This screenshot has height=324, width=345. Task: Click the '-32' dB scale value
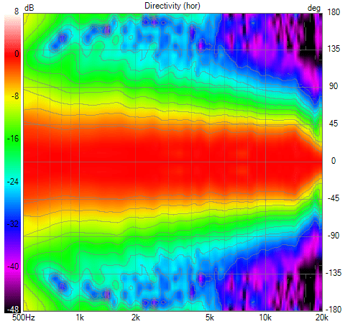coord(13,223)
